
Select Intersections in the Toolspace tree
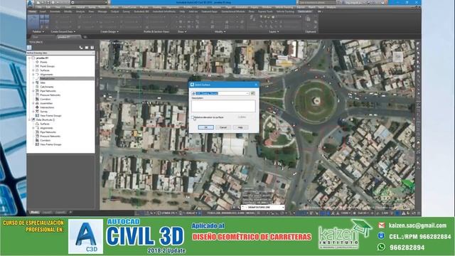(x=47, y=107)
